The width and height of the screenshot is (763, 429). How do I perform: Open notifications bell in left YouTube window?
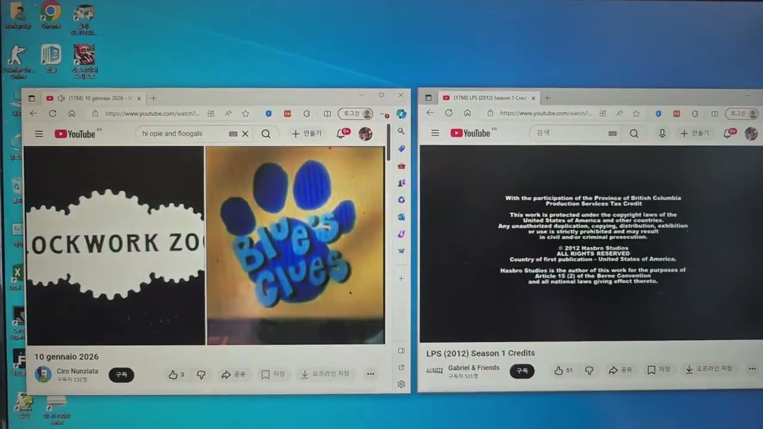[342, 133]
